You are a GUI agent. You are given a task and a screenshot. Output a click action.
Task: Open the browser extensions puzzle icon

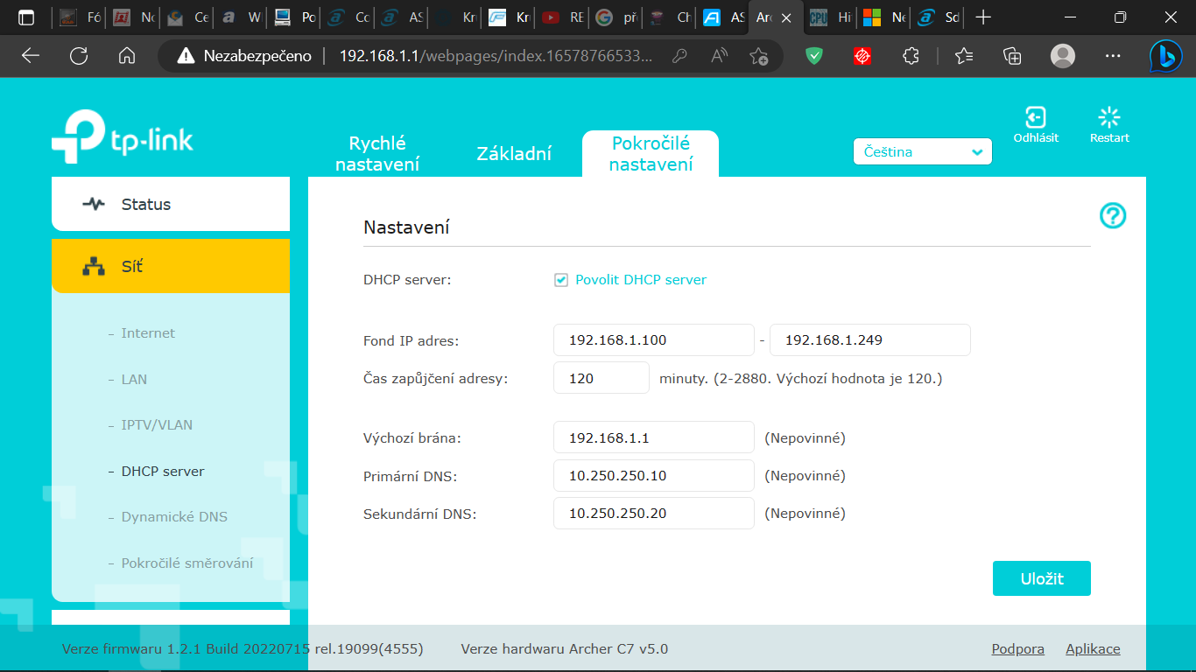pos(911,56)
